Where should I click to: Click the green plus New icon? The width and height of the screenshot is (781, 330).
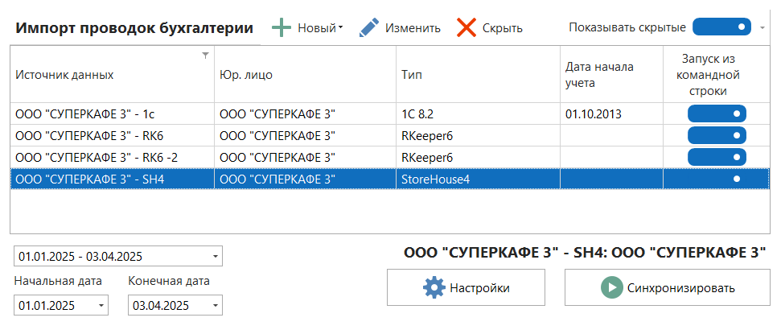(x=282, y=28)
